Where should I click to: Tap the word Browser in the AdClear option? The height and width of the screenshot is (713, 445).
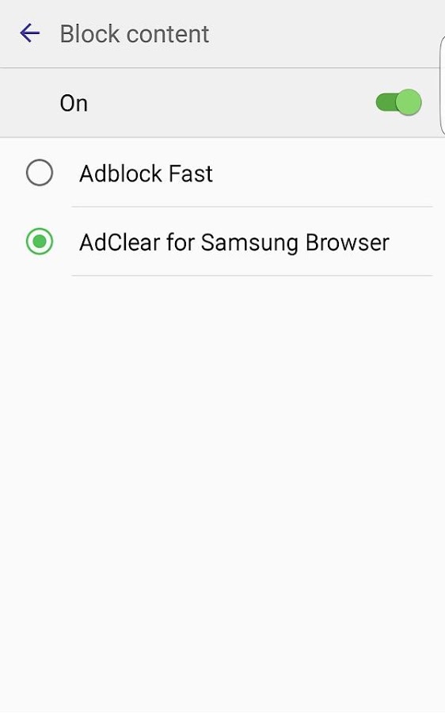[348, 242]
